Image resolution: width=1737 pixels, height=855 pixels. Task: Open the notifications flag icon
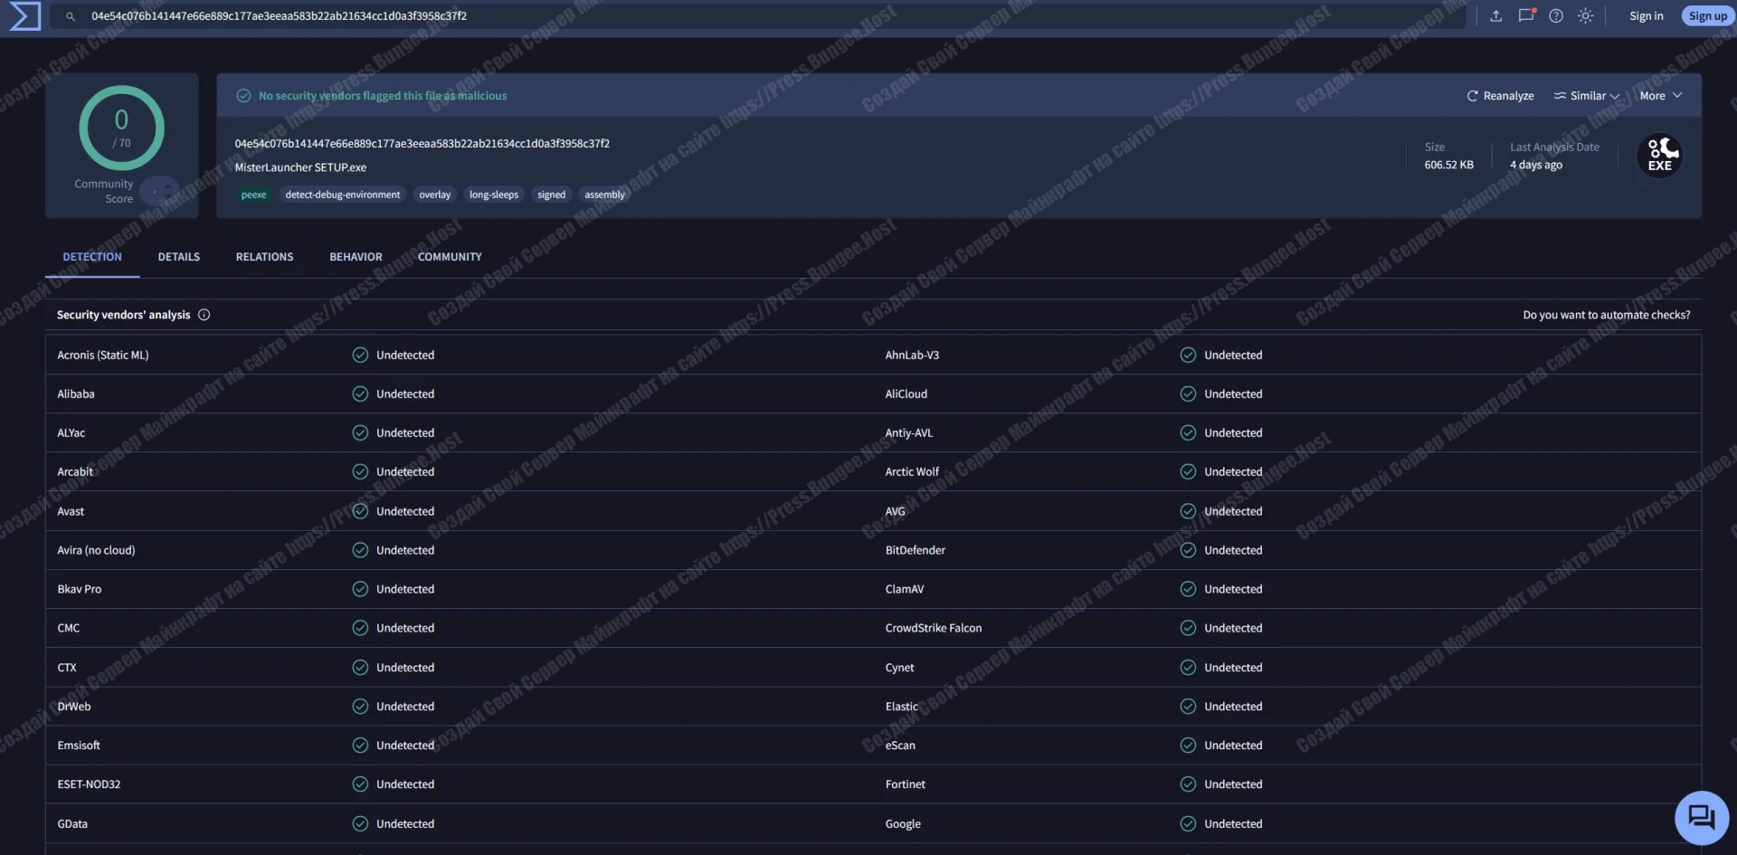[1526, 15]
